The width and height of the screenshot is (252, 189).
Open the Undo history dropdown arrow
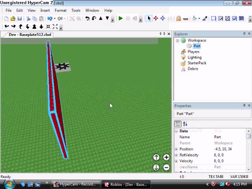[x=55, y=19]
